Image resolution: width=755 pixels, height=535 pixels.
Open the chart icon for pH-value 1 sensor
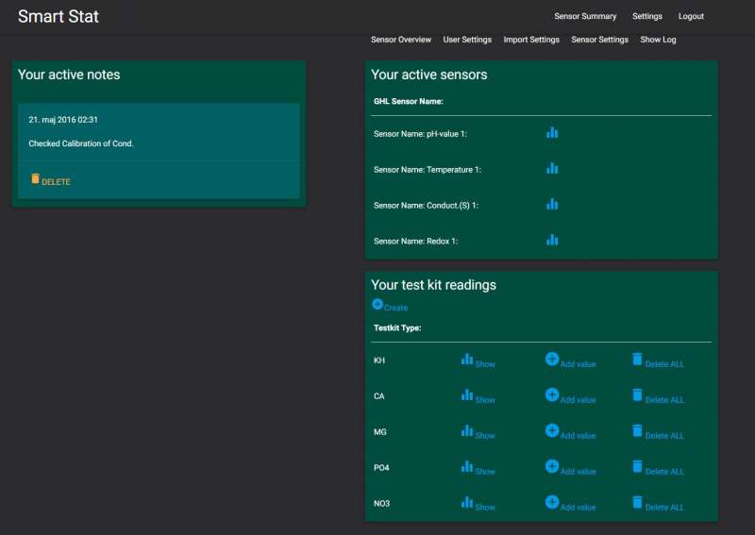552,133
